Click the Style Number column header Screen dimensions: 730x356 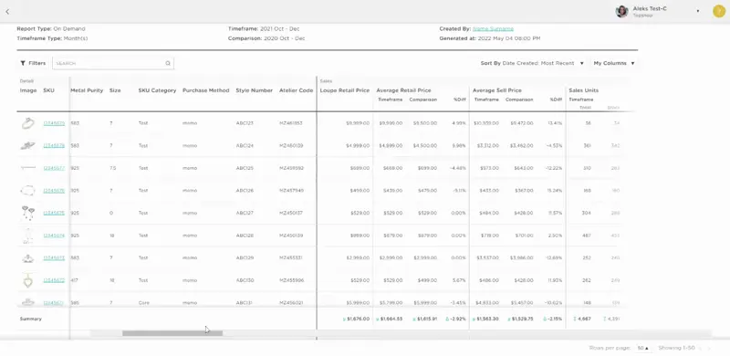[255, 90]
